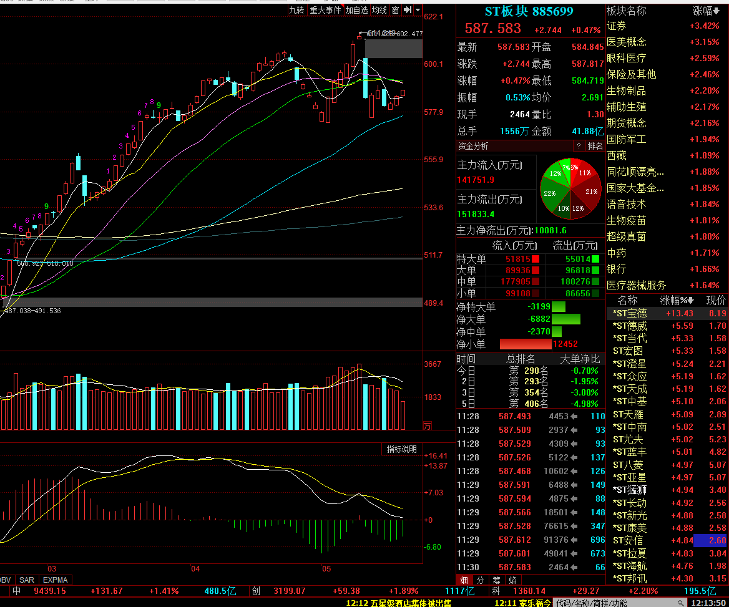Click the 487.038-491.536 gap zone label
Image resolution: width=729 pixels, height=607 pixels.
pyautogui.click(x=32, y=311)
